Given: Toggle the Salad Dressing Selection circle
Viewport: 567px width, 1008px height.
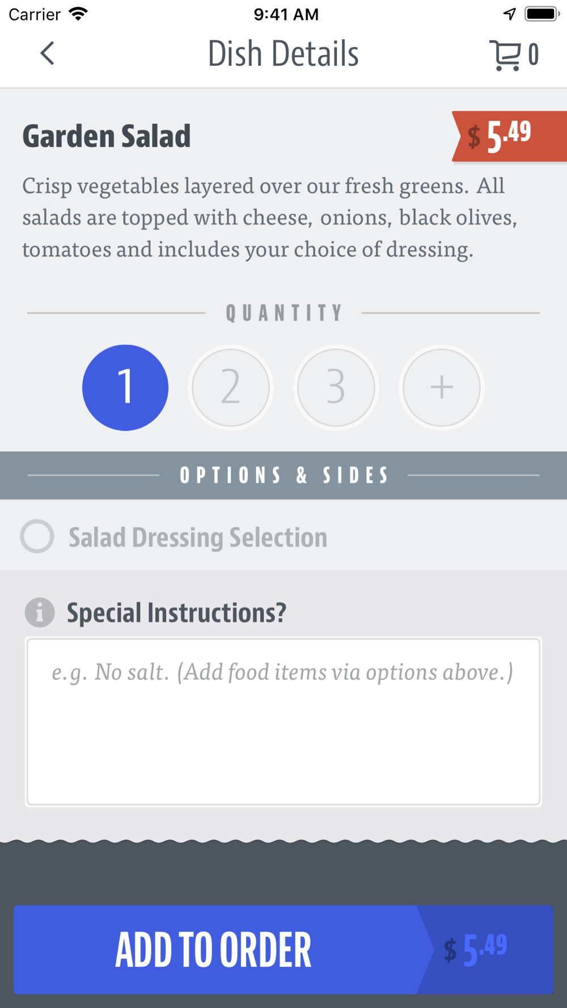Looking at the screenshot, I should 37,536.
